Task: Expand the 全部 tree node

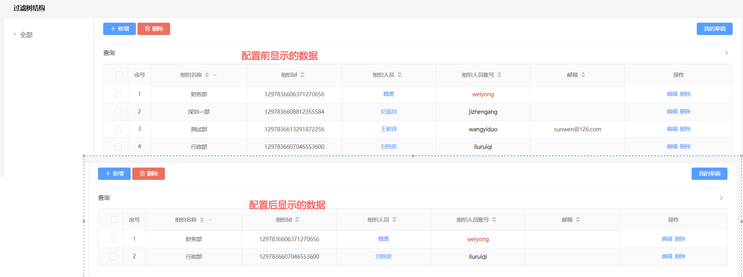Action: [x=15, y=35]
